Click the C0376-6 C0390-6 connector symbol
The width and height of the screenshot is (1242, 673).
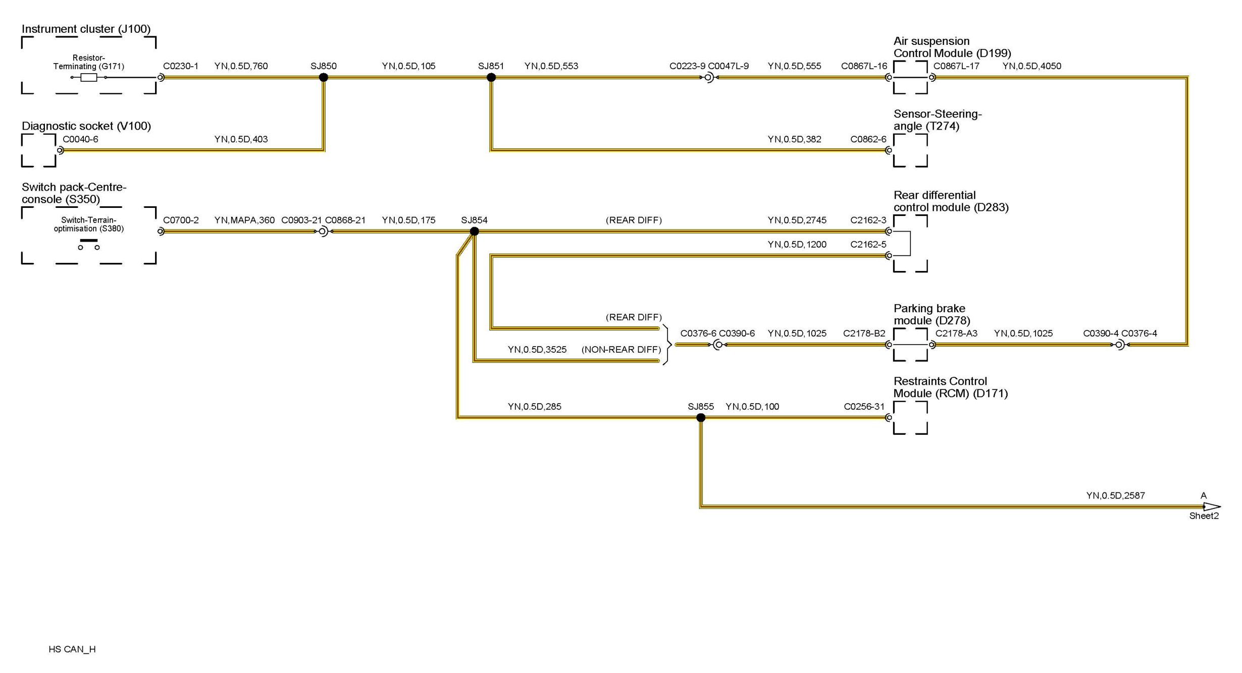pos(718,345)
